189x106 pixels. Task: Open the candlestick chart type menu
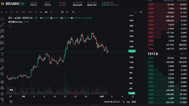click(x=62, y=12)
